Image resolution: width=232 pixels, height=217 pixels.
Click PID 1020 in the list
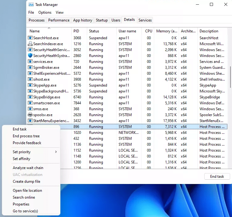click(x=77, y=133)
